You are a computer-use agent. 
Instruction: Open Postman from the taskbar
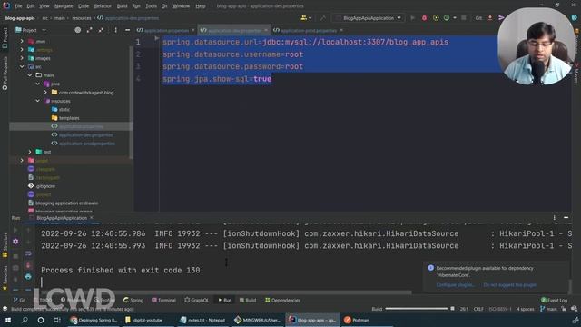(356, 320)
